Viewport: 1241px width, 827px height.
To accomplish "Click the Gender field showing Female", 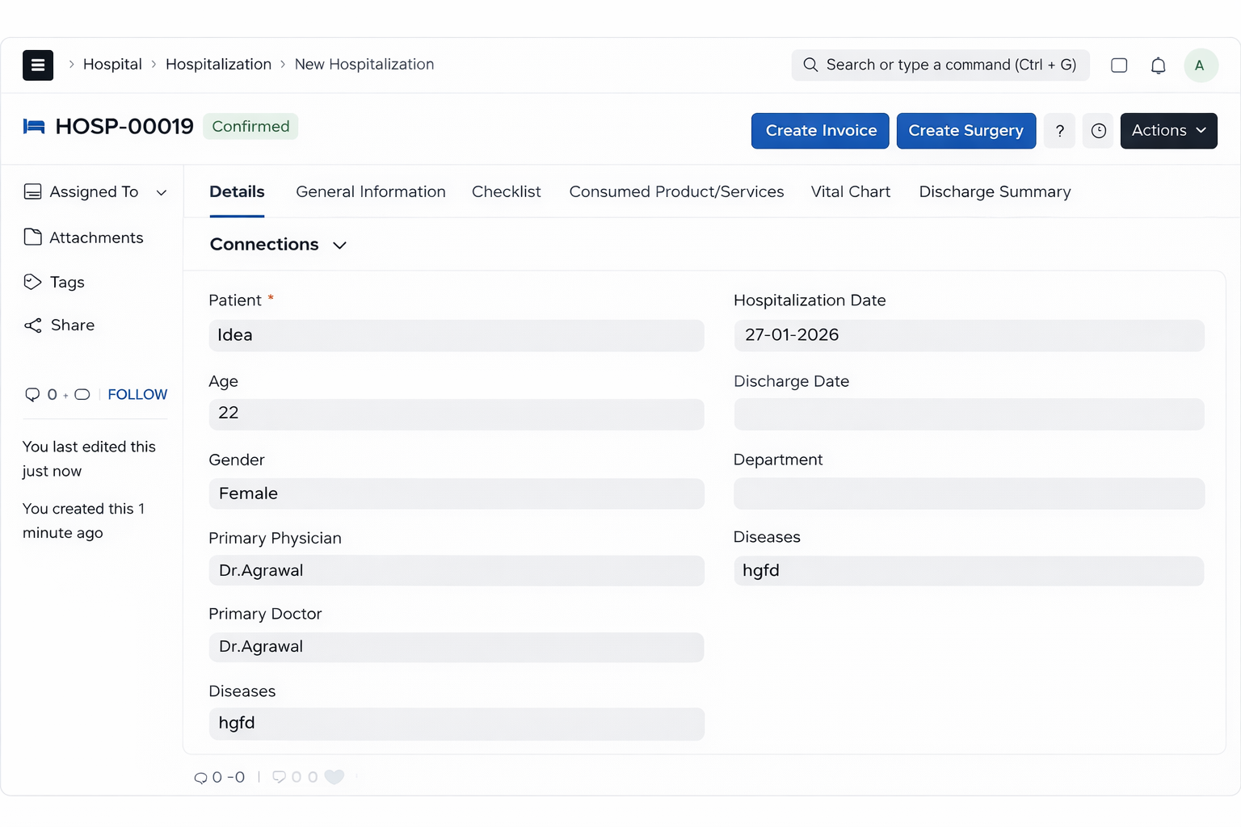I will (x=456, y=493).
